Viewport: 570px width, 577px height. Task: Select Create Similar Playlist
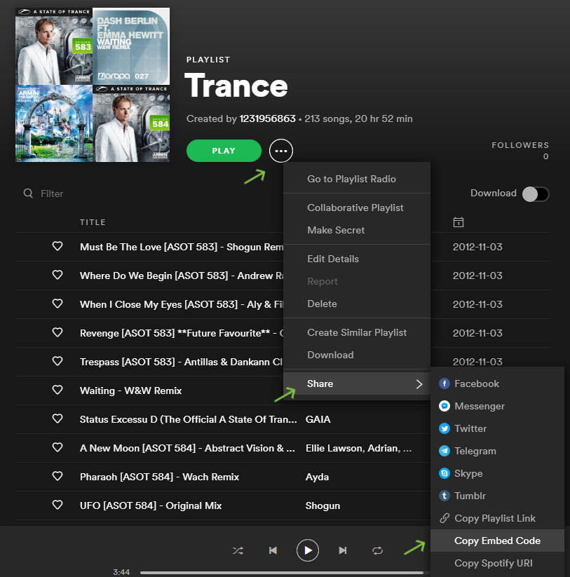357,332
